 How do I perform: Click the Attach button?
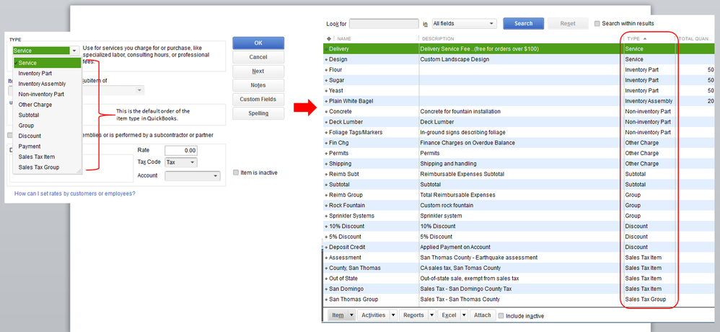pos(482,315)
